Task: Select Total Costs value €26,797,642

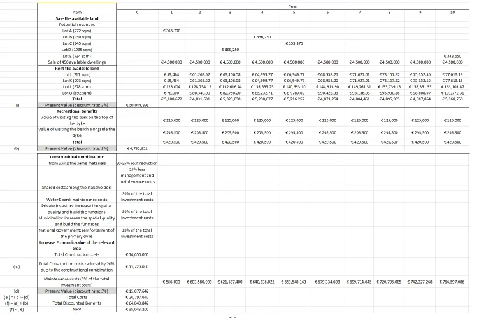Action: pos(137,297)
